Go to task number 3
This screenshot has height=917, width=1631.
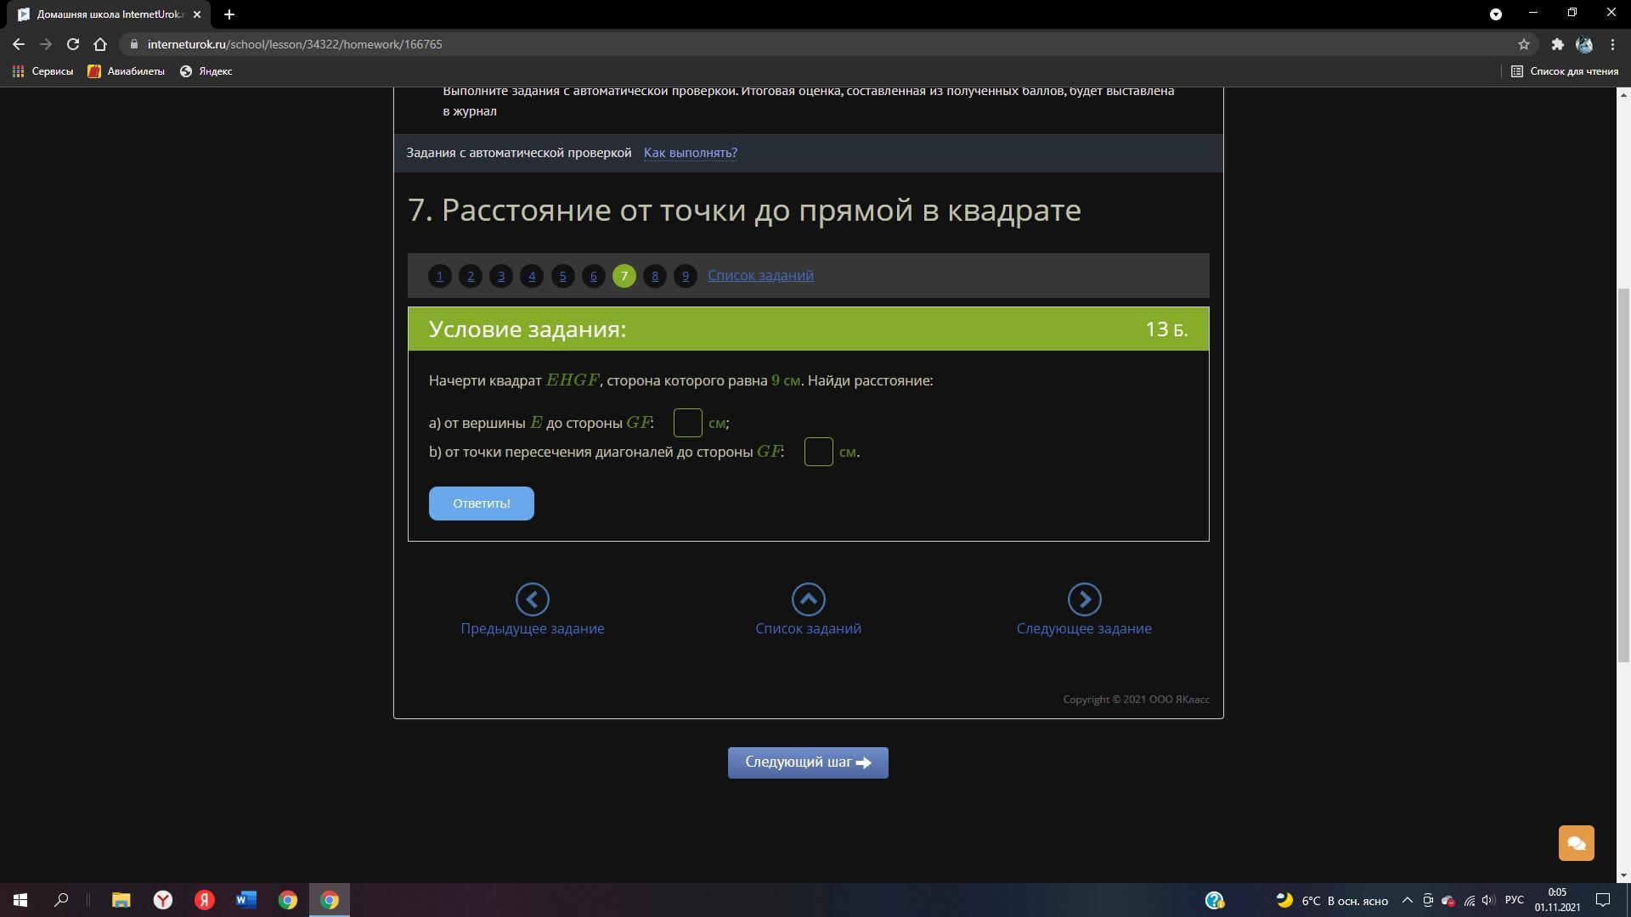click(501, 276)
